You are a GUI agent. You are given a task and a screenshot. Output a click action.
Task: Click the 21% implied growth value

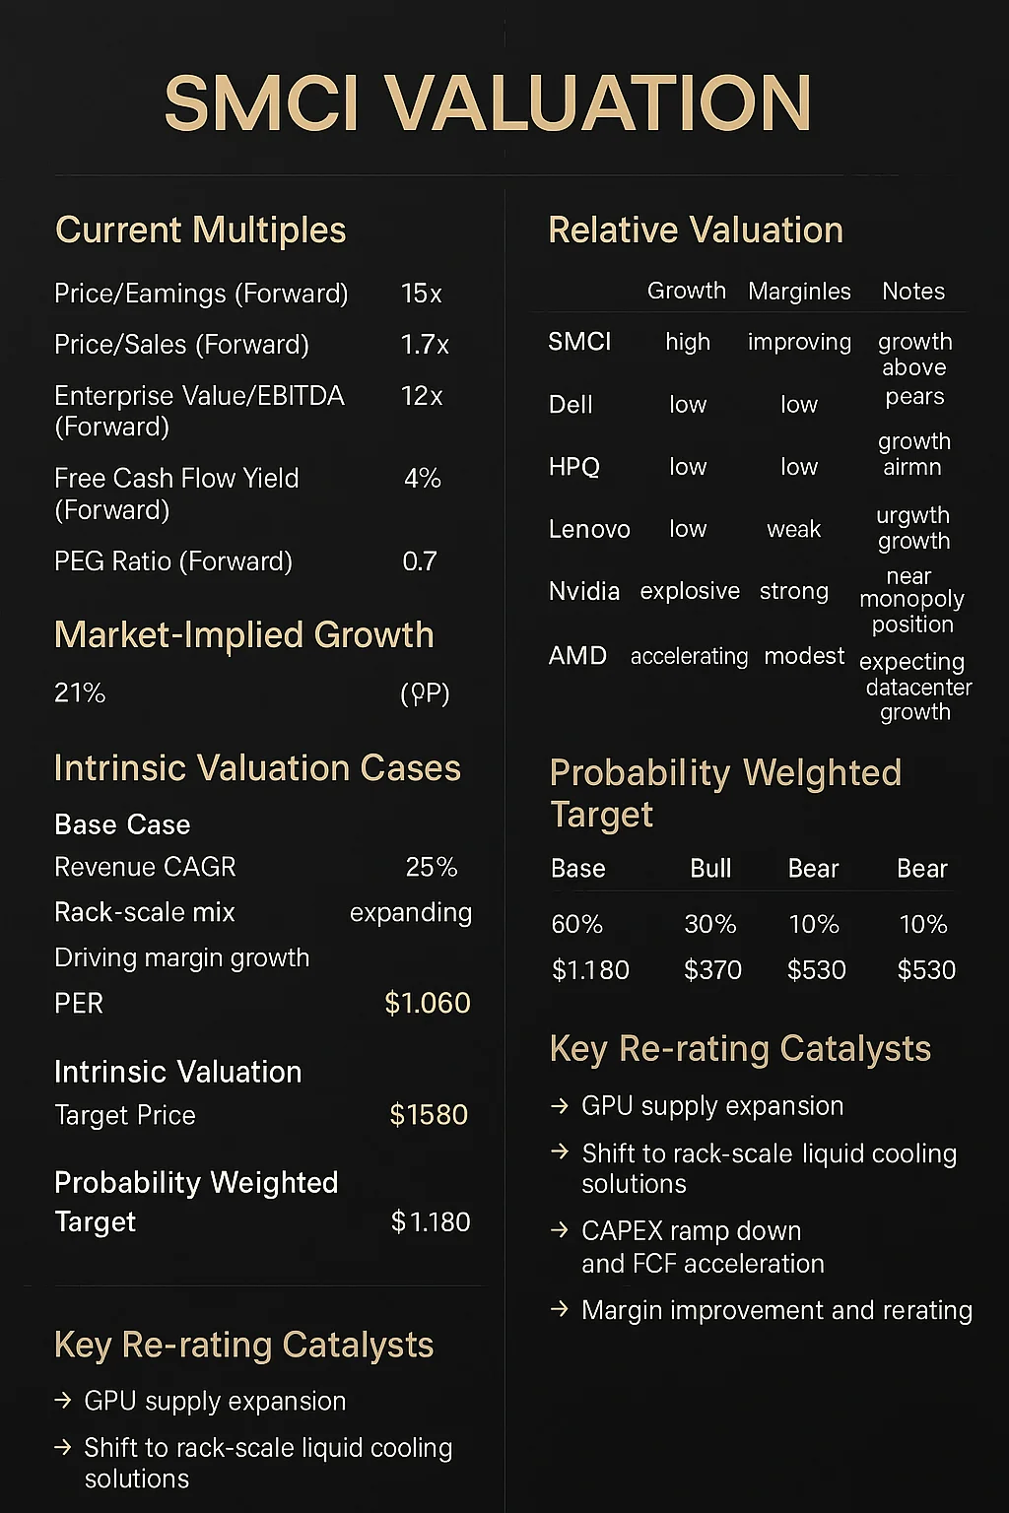80,693
